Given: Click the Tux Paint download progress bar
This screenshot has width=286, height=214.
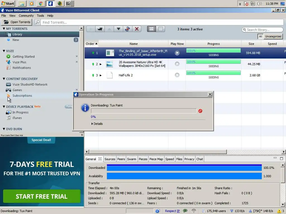Looking at the screenshot, I should [x=144, y=111].
